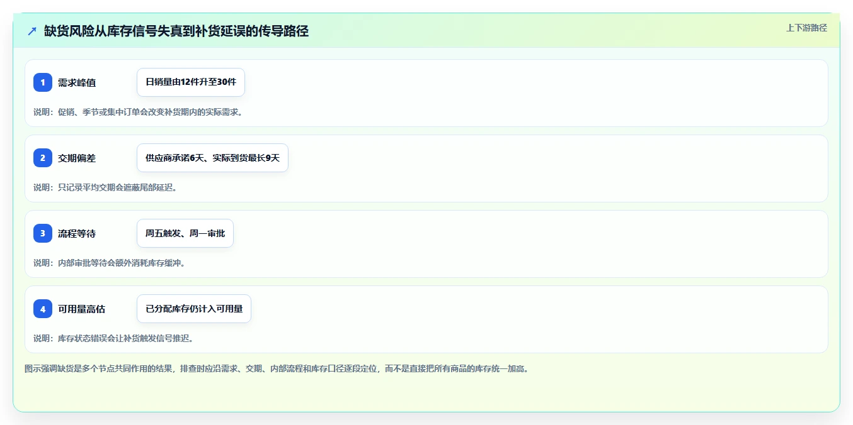Select the 流程等待 heading
This screenshot has width=853, height=425.
click(77, 233)
